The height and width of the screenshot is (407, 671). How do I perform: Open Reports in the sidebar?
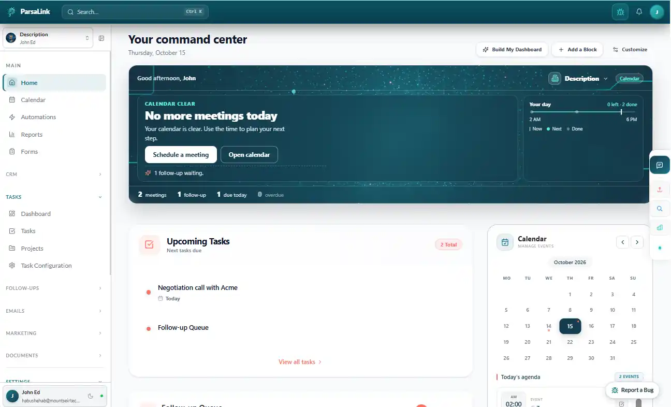(x=54, y=135)
